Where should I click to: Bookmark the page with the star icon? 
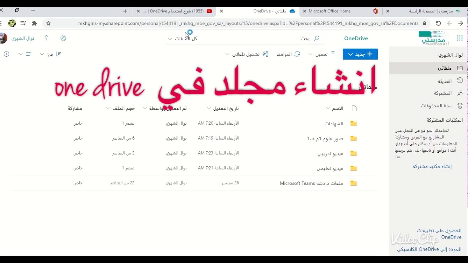[x=48, y=23]
